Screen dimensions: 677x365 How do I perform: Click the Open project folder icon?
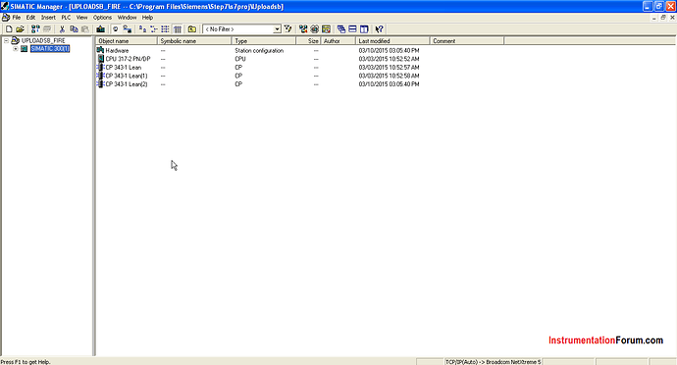point(20,28)
